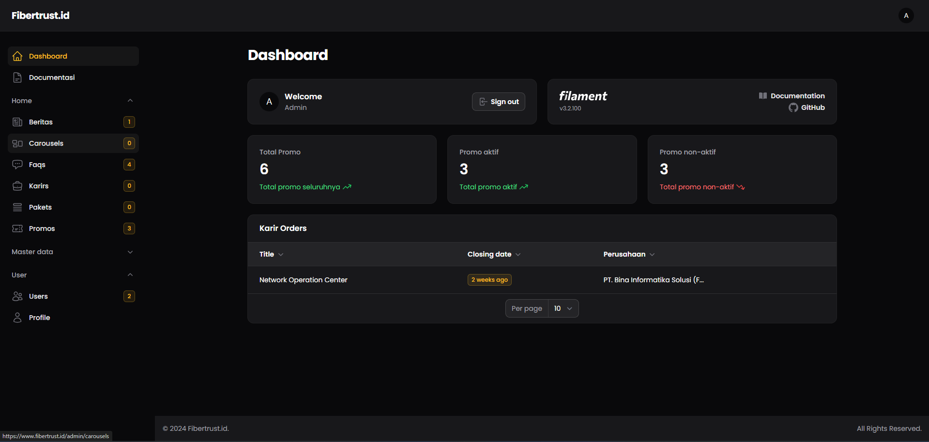
Task: Click the Beritas count badge 1
Action: [129, 122]
